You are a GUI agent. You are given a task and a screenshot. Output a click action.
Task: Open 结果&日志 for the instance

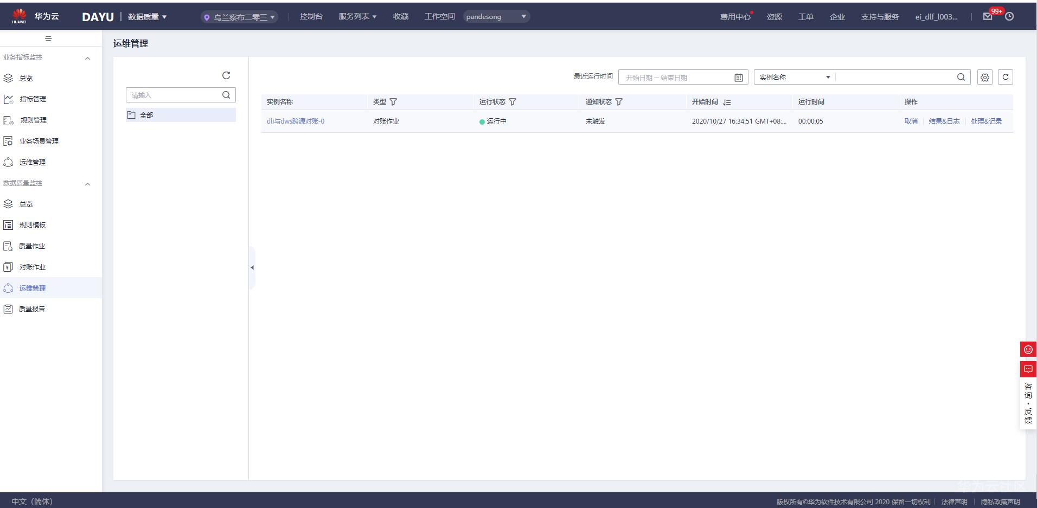(x=944, y=121)
